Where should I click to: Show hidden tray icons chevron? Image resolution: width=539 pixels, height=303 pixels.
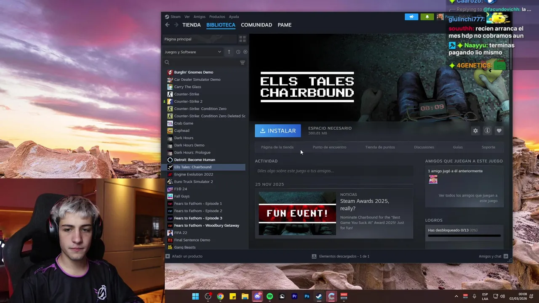456,296
